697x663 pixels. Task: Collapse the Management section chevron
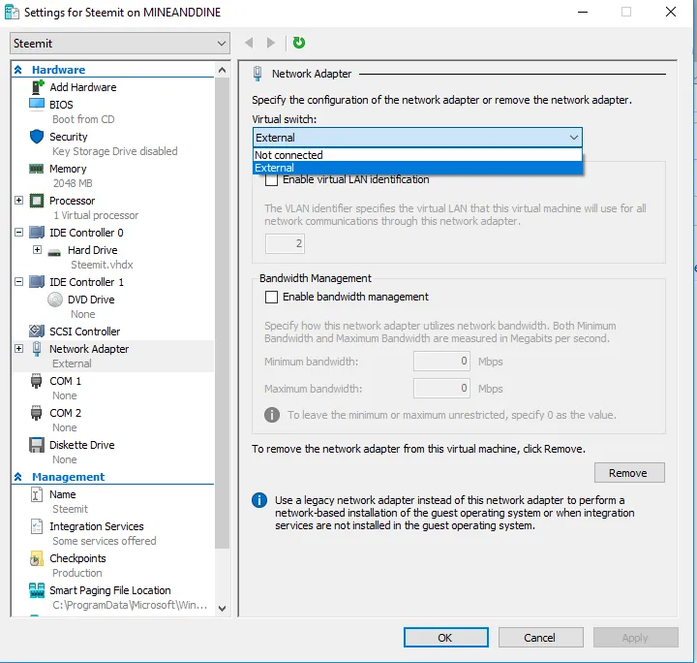point(18,477)
